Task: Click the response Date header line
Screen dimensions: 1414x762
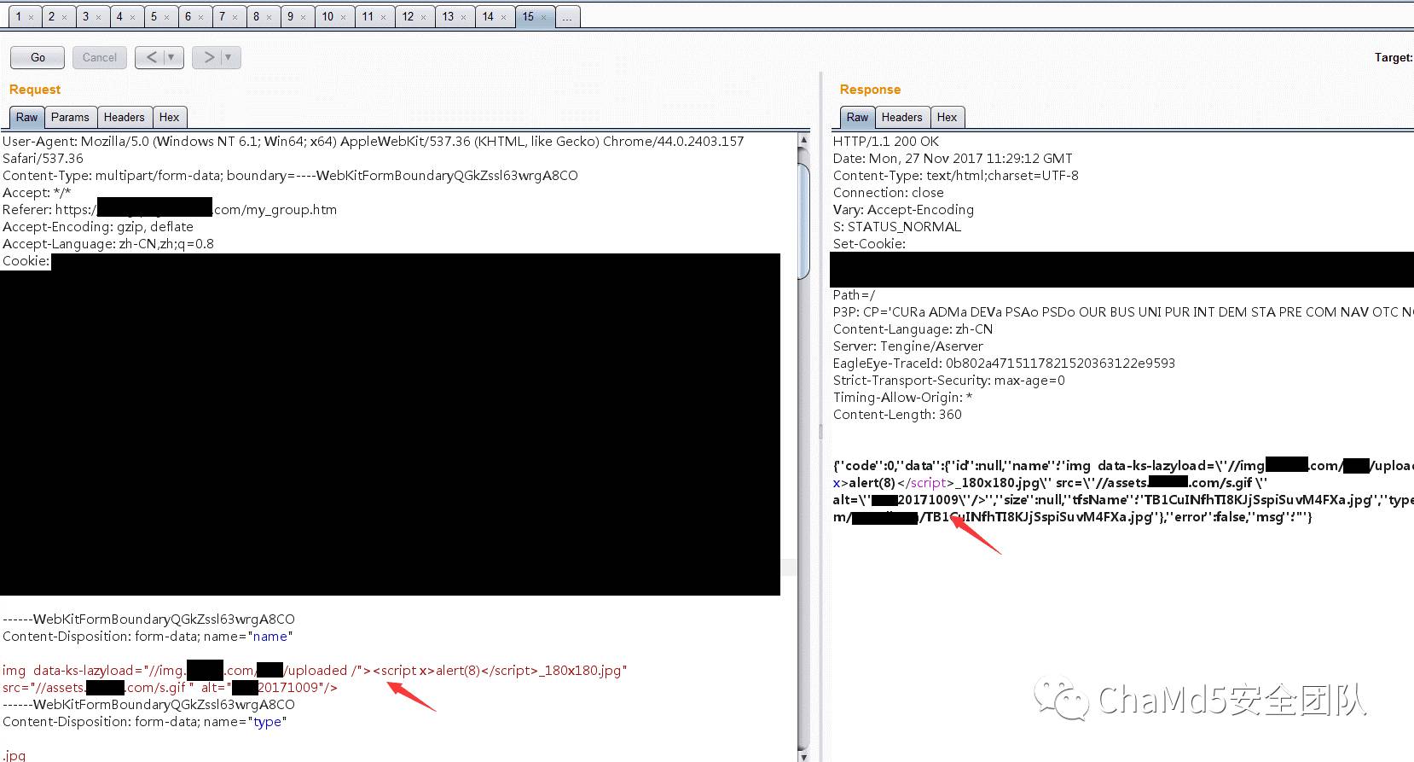Action: (x=953, y=159)
